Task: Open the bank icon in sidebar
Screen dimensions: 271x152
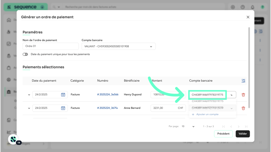Action: pos(9,92)
